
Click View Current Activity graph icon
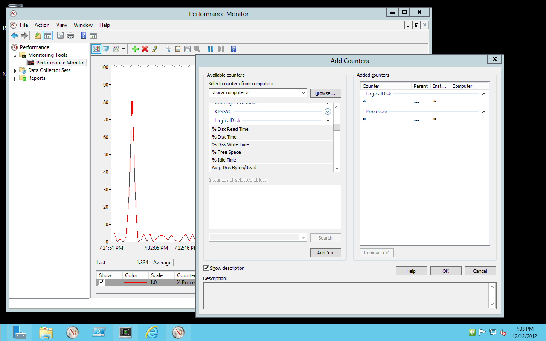coord(96,49)
